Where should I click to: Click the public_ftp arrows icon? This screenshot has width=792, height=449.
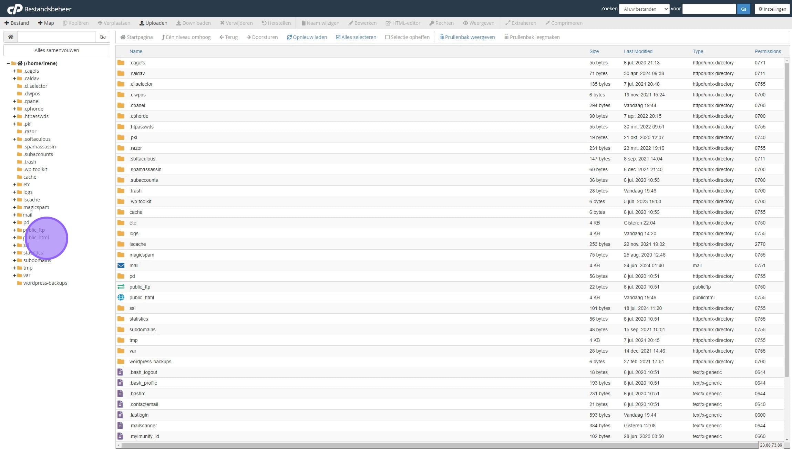pos(121,287)
